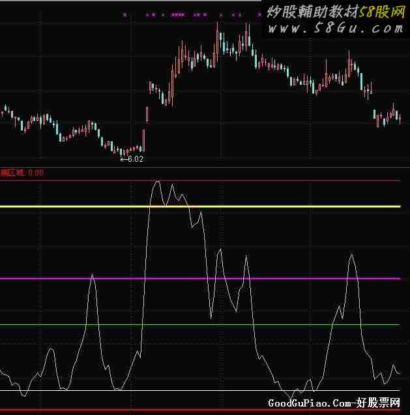
Task: Select the thick red line at indicator bottom
Action: pyautogui.click(x=200, y=410)
